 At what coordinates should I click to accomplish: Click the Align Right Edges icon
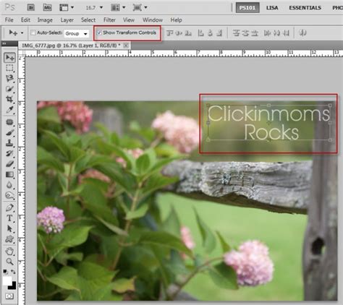click(x=219, y=33)
